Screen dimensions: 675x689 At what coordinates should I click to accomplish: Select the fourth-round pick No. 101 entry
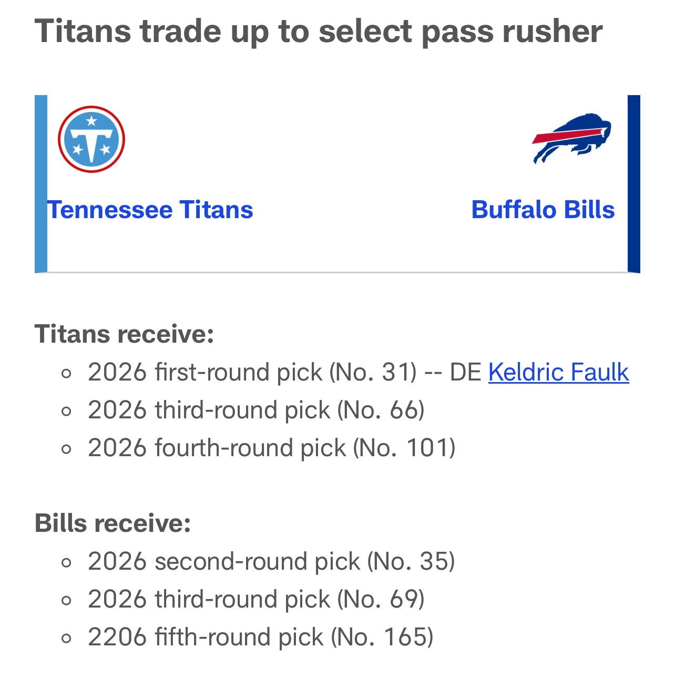[x=271, y=448]
